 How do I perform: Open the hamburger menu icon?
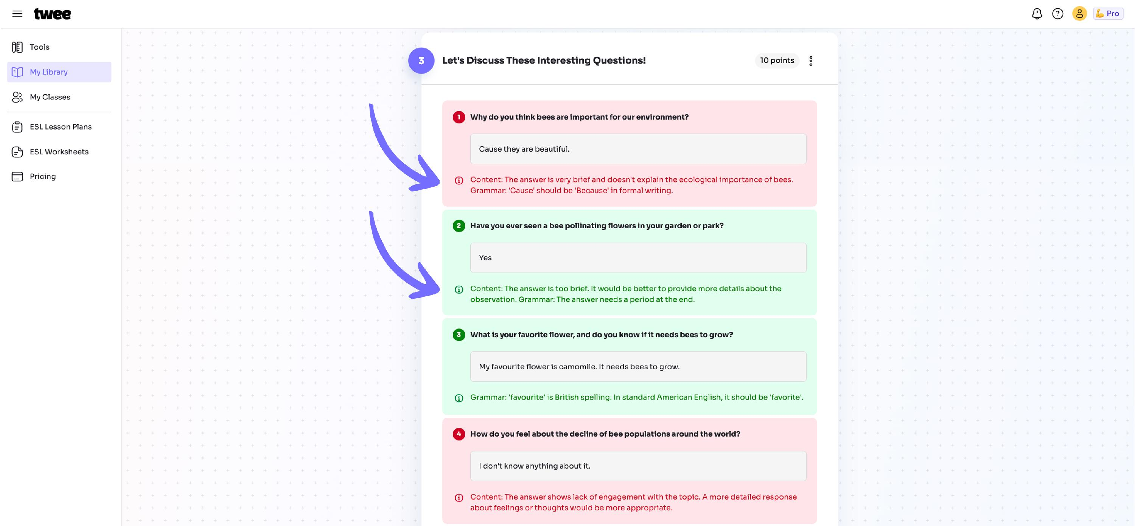coord(17,14)
